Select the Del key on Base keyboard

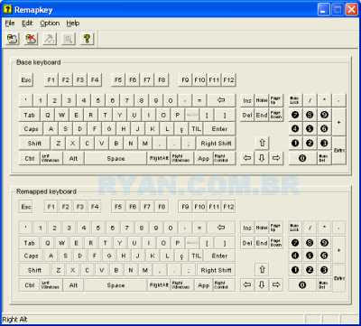coord(247,115)
